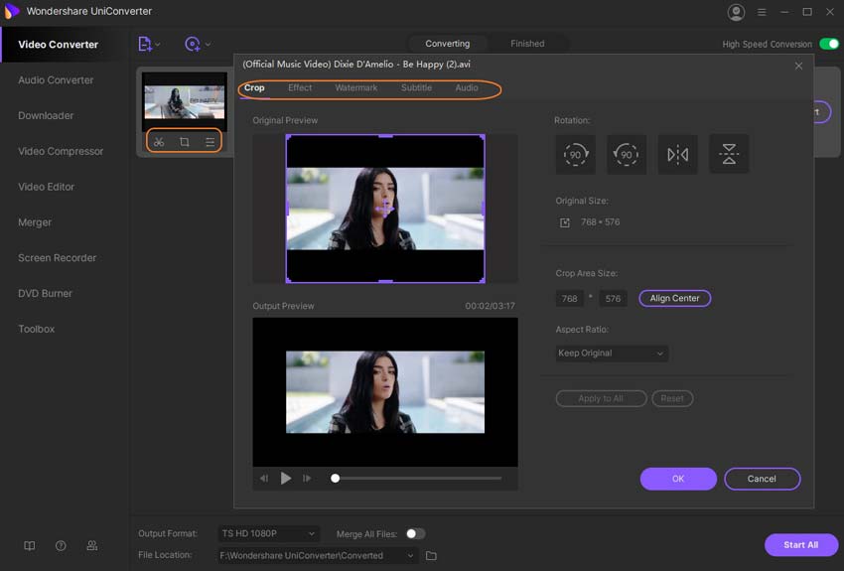Open Merger in sidebar
The width and height of the screenshot is (844, 571).
35,222
